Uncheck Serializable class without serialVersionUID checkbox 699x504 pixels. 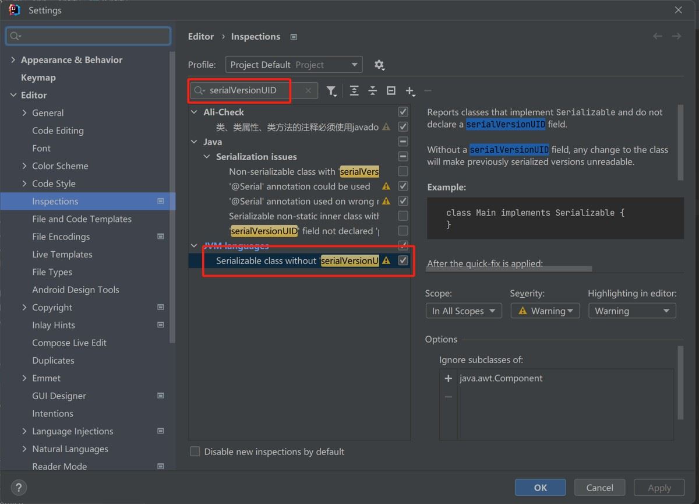pos(403,260)
